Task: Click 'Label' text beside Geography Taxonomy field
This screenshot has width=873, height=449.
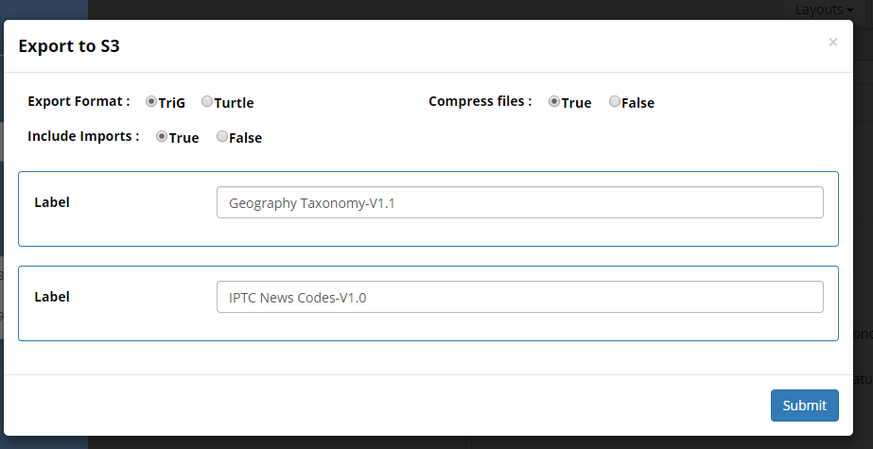Action: (x=52, y=202)
